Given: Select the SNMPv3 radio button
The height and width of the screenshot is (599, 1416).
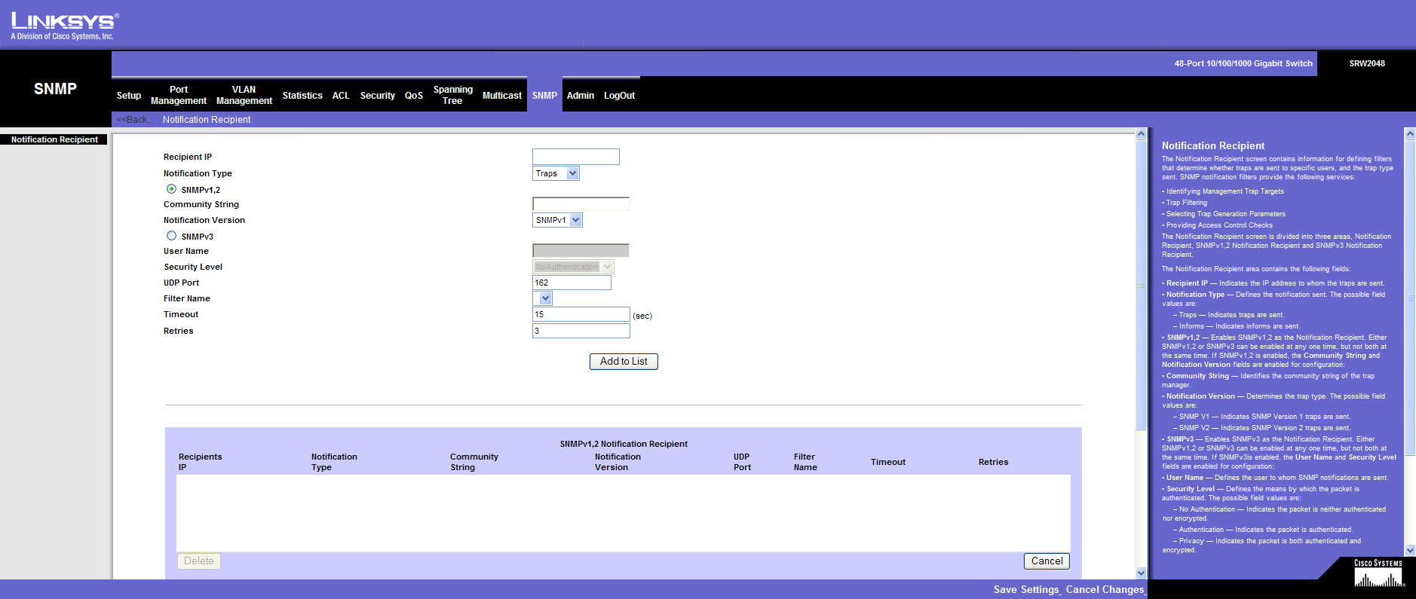Looking at the screenshot, I should (x=172, y=236).
